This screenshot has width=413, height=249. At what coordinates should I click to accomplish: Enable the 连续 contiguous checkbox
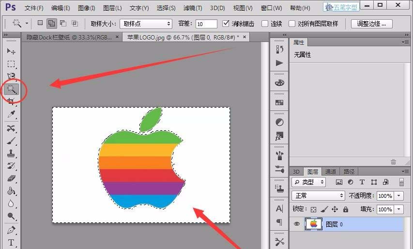point(265,24)
